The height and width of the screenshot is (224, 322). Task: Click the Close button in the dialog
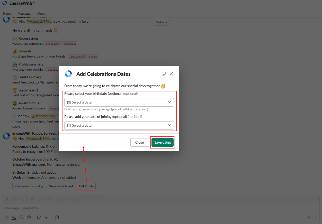[140, 142]
